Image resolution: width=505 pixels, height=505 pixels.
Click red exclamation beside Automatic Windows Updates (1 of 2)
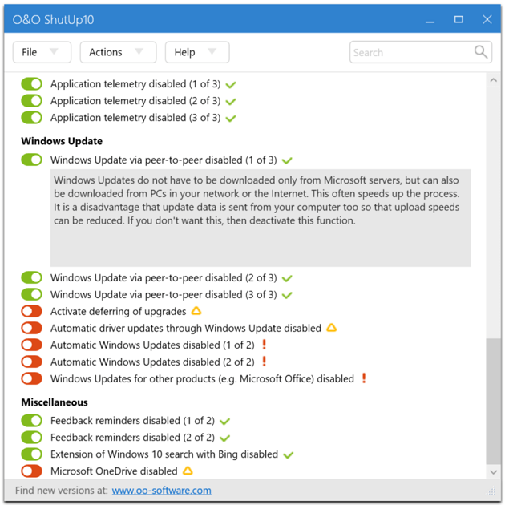click(x=264, y=345)
